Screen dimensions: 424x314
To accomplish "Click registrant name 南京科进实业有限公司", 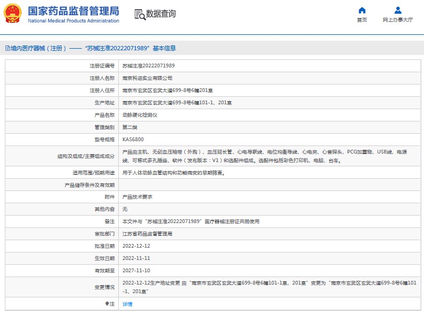I will pyautogui.click(x=147, y=78).
